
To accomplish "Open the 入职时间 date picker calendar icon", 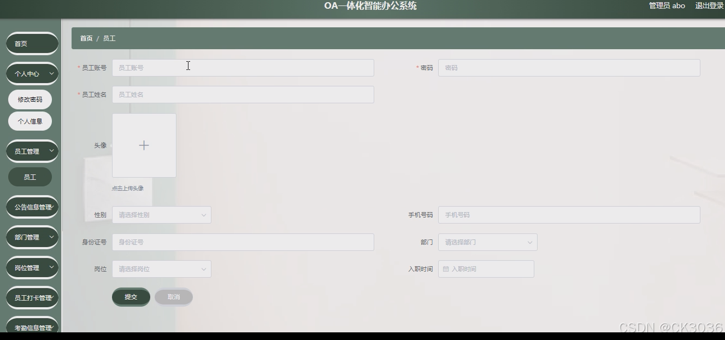I will point(446,268).
